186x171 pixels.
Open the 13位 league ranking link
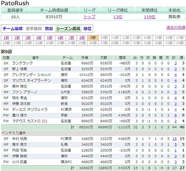[x=117, y=17]
